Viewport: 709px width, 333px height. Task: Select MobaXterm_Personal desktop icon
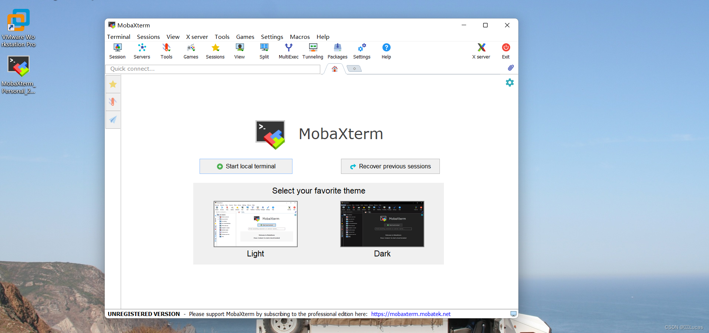point(19,75)
